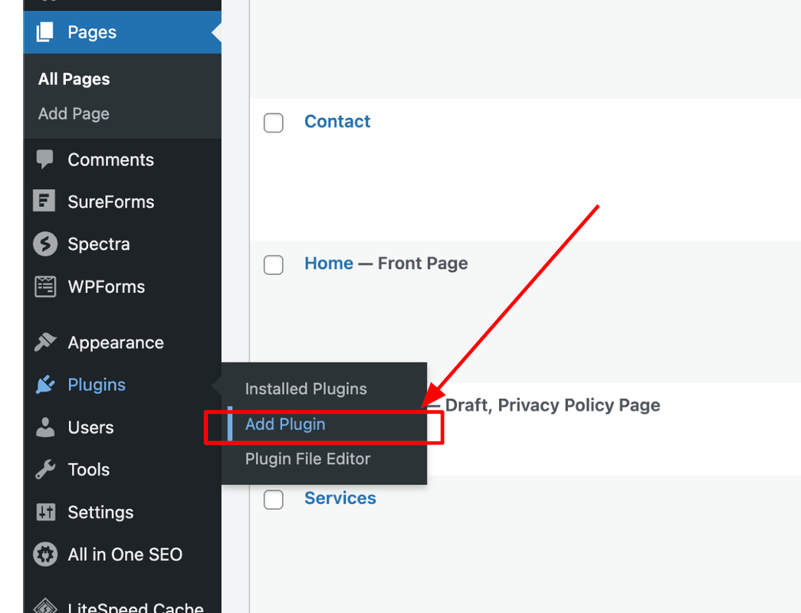The image size is (801, 613).
Task: Click the "Front Page" status text
Action: point(423,264)
